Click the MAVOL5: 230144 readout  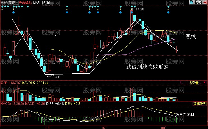pos(35,83)
